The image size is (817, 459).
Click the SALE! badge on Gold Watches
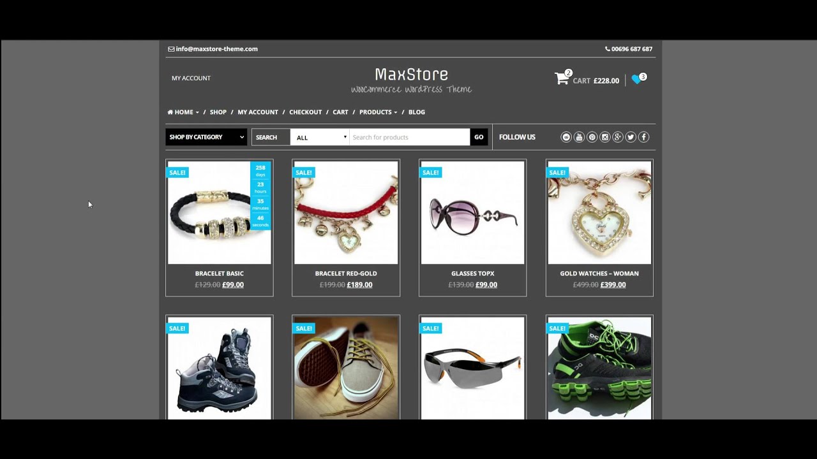click(x=557, y=173)
